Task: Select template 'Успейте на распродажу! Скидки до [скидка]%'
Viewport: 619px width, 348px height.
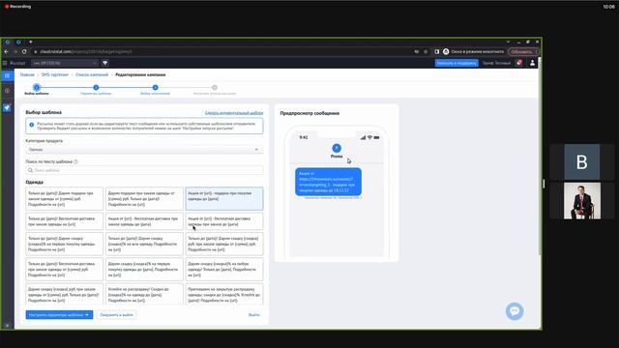Action: pyautogui.click(x=144, y=294)
